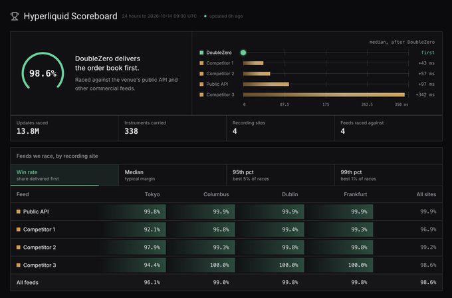This screenshot has width=452, height=298.
Task: Click the 99.4% Dublin cell for Competitor 1
Action: 270,229
